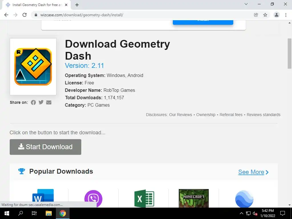Click the See More link

point(253,172)
